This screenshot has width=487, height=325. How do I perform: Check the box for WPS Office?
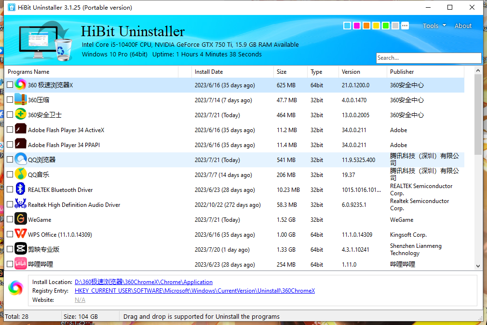coord(10,234)
